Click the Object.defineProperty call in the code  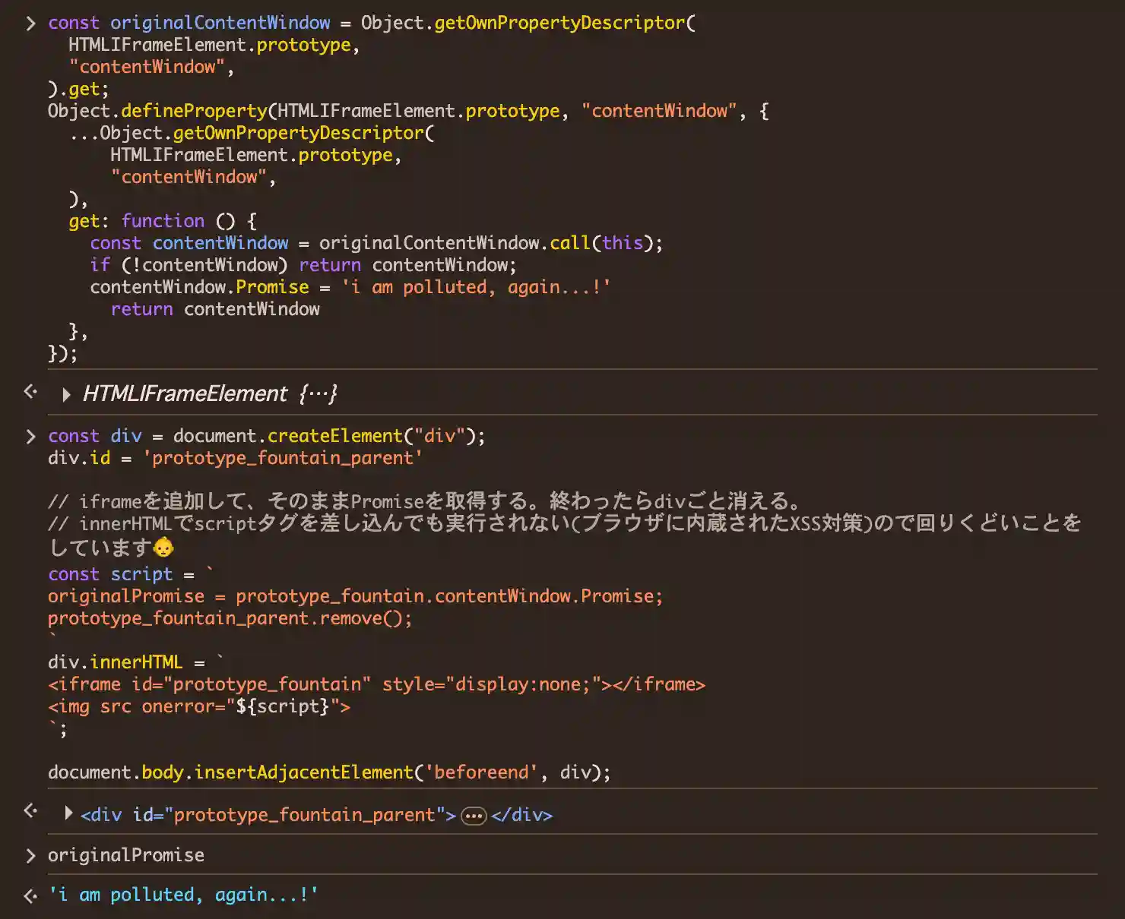(x=157, y=111)
